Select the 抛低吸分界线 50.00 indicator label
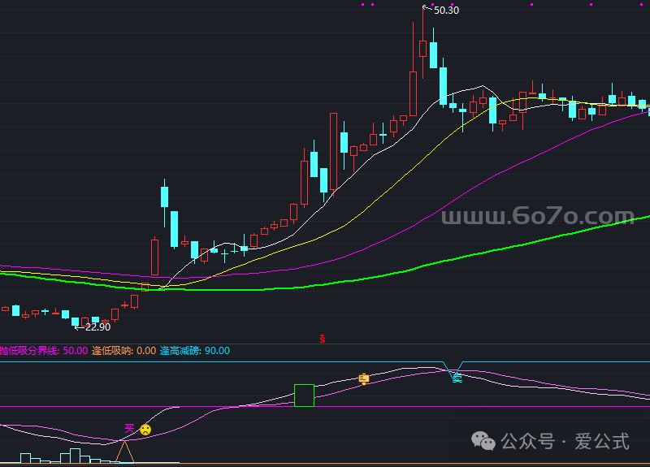This screenshot has width=650, height=467. coord(44,351)
